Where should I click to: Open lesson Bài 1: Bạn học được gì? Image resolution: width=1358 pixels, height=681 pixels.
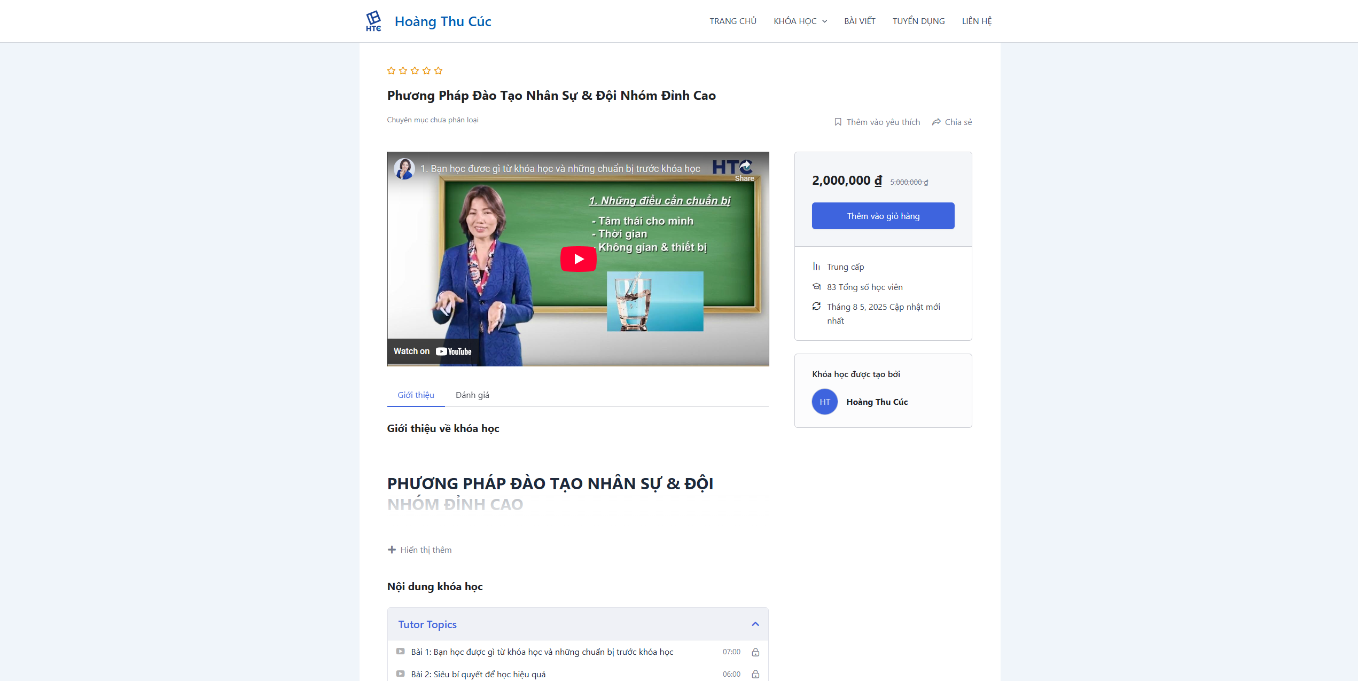click(542, 652)
